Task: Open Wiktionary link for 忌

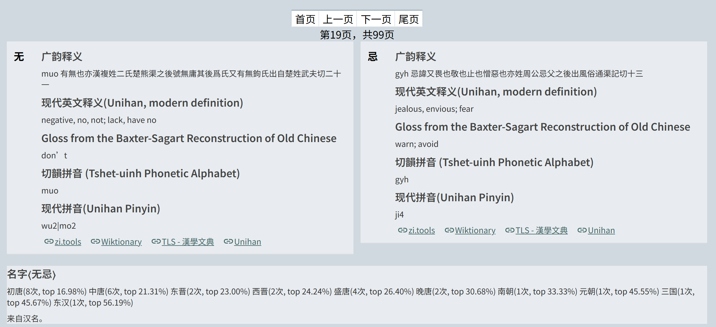Action: click(x=475, y=230)
